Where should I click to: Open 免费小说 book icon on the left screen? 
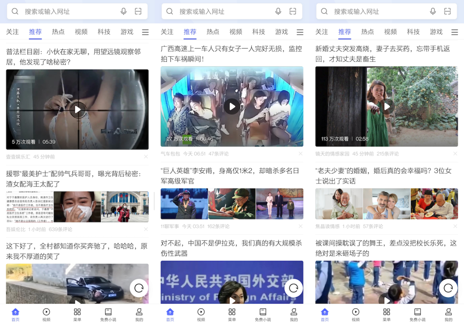point(108,312)
